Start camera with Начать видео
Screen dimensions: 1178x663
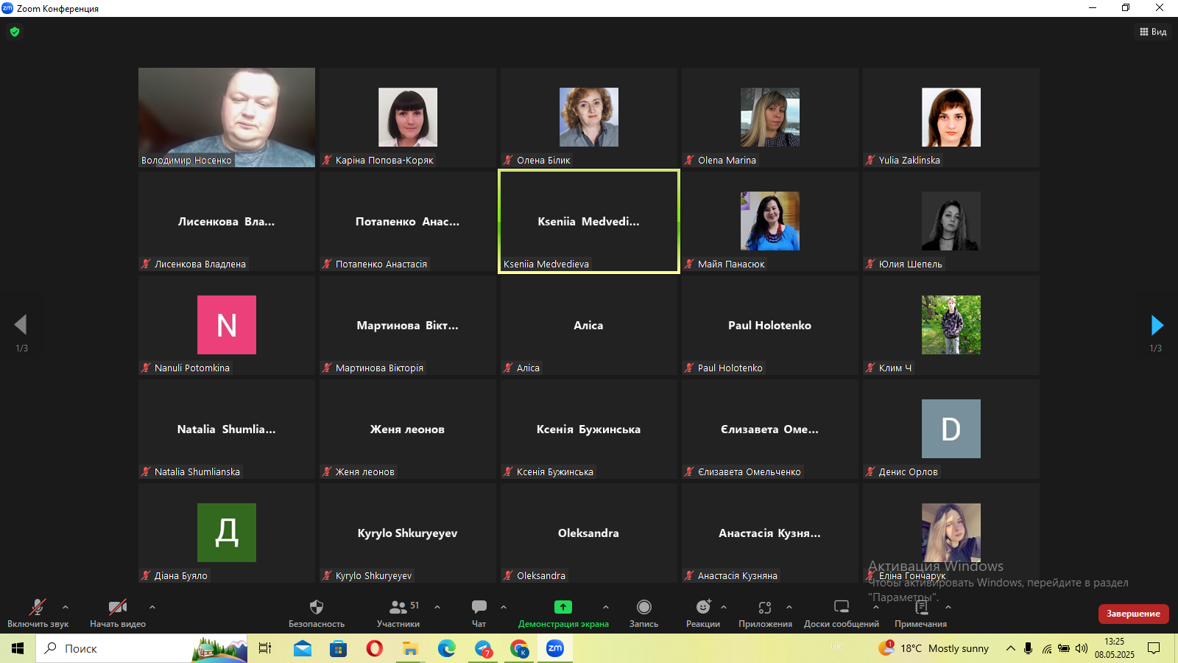pyautogui.click(x=118, y=613)
